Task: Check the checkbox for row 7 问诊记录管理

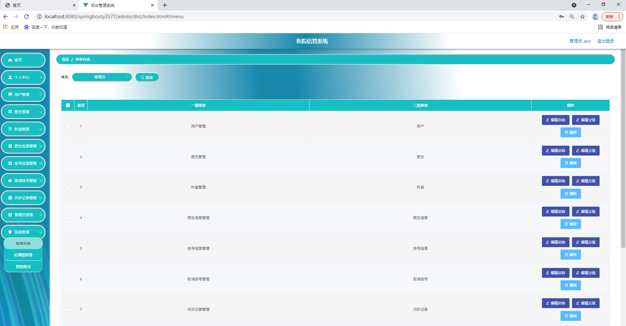Action: pos(67,310)
